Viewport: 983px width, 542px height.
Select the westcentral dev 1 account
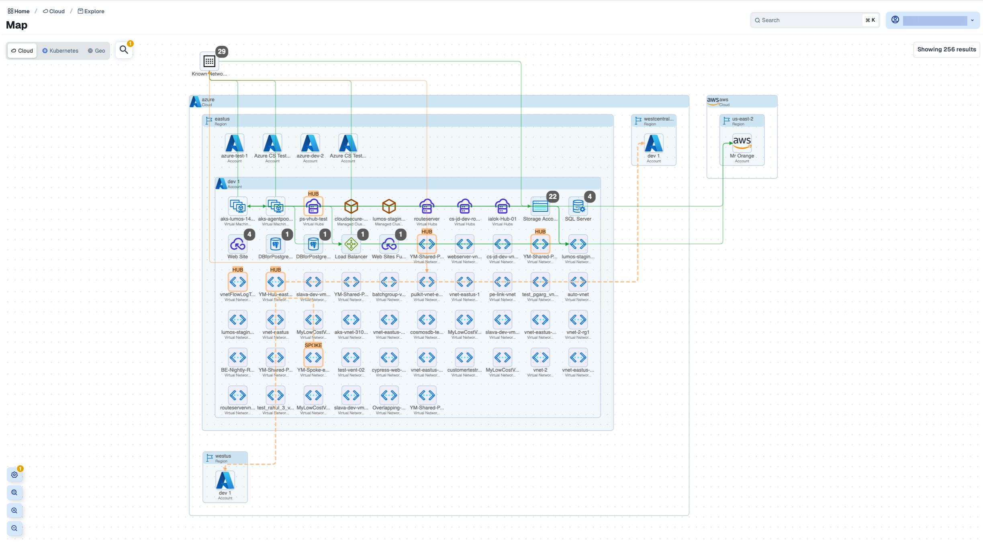(654, 143)
